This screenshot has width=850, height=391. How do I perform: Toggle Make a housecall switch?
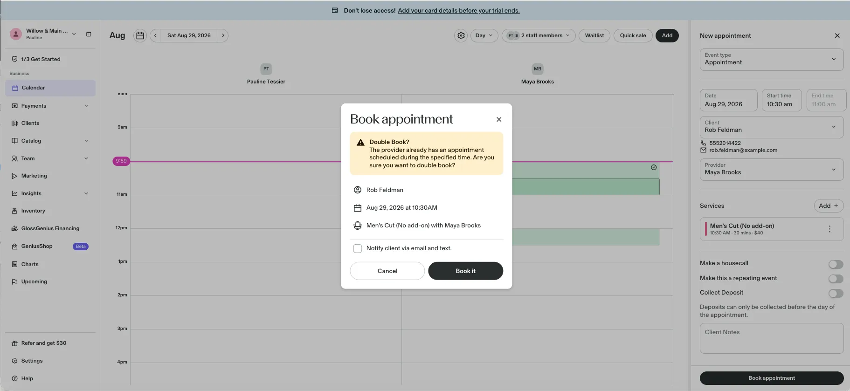point(836,264)
